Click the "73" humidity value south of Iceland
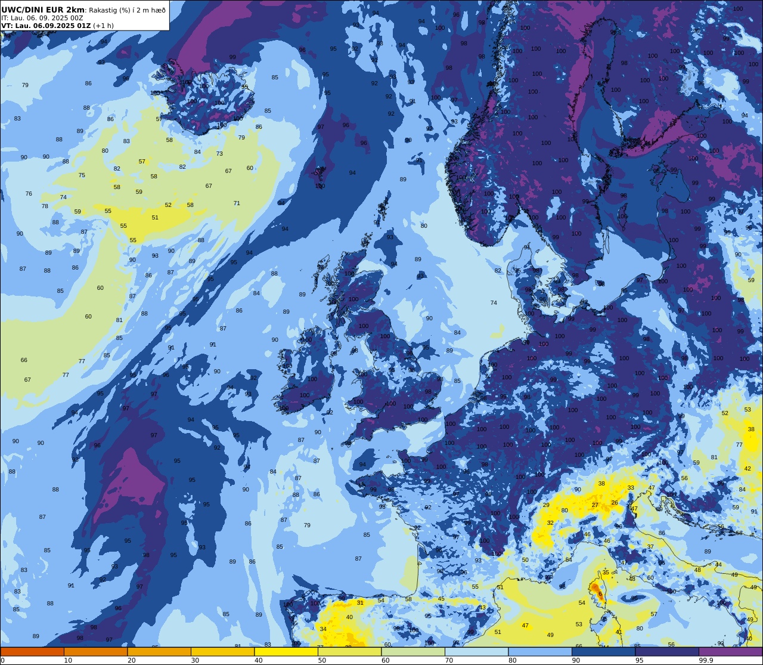763x665 pixels. point(219,154)
